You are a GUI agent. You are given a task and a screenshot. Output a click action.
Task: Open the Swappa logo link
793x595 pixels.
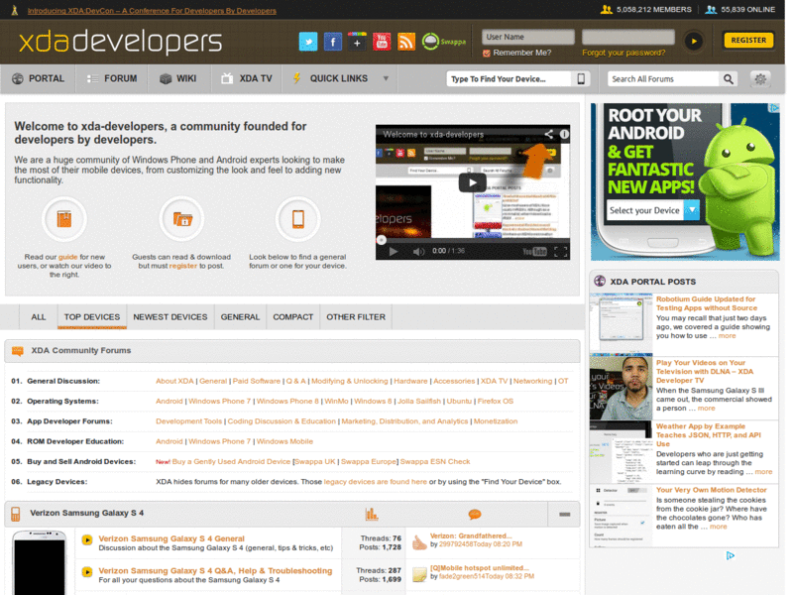443,42
